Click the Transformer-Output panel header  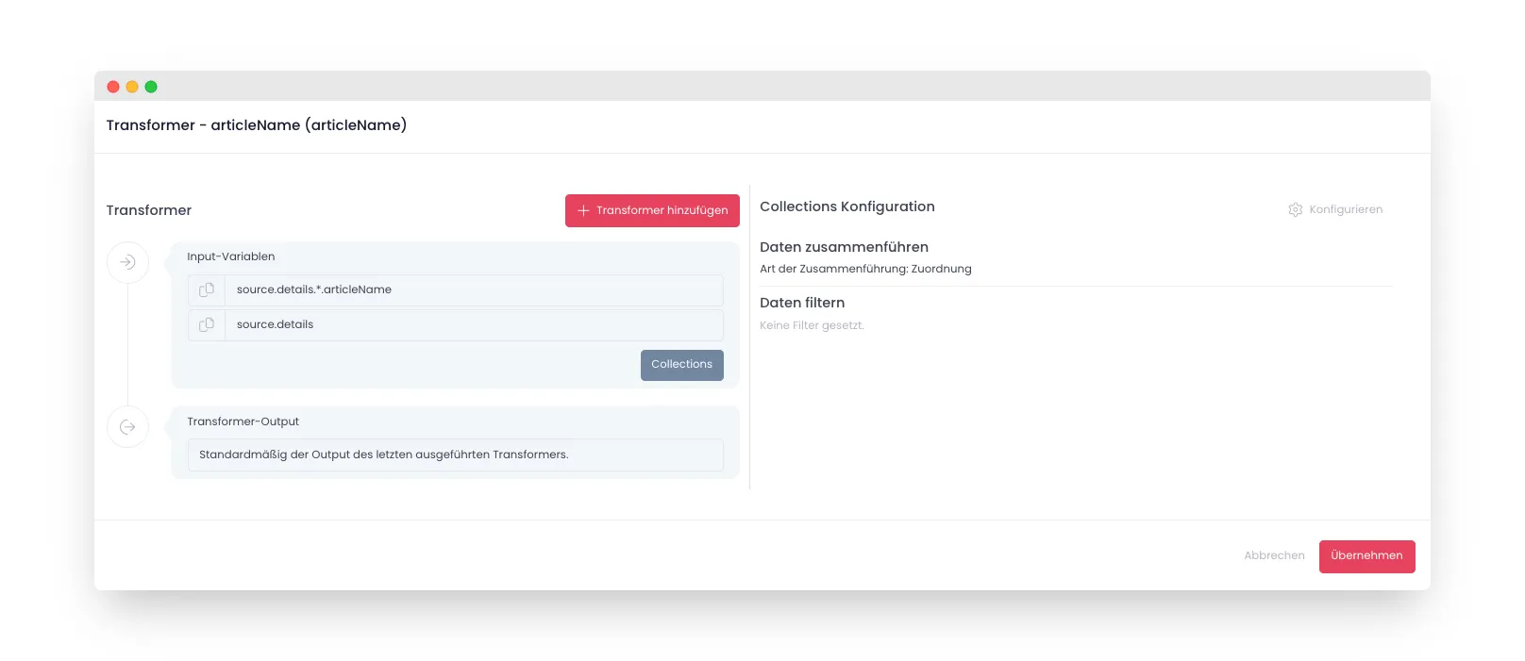(243, 421)
